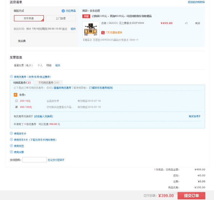This screenshot has width=214, height=200.
Task: Click 普通发票（电子） invoice type text
Action: point(23,65)
